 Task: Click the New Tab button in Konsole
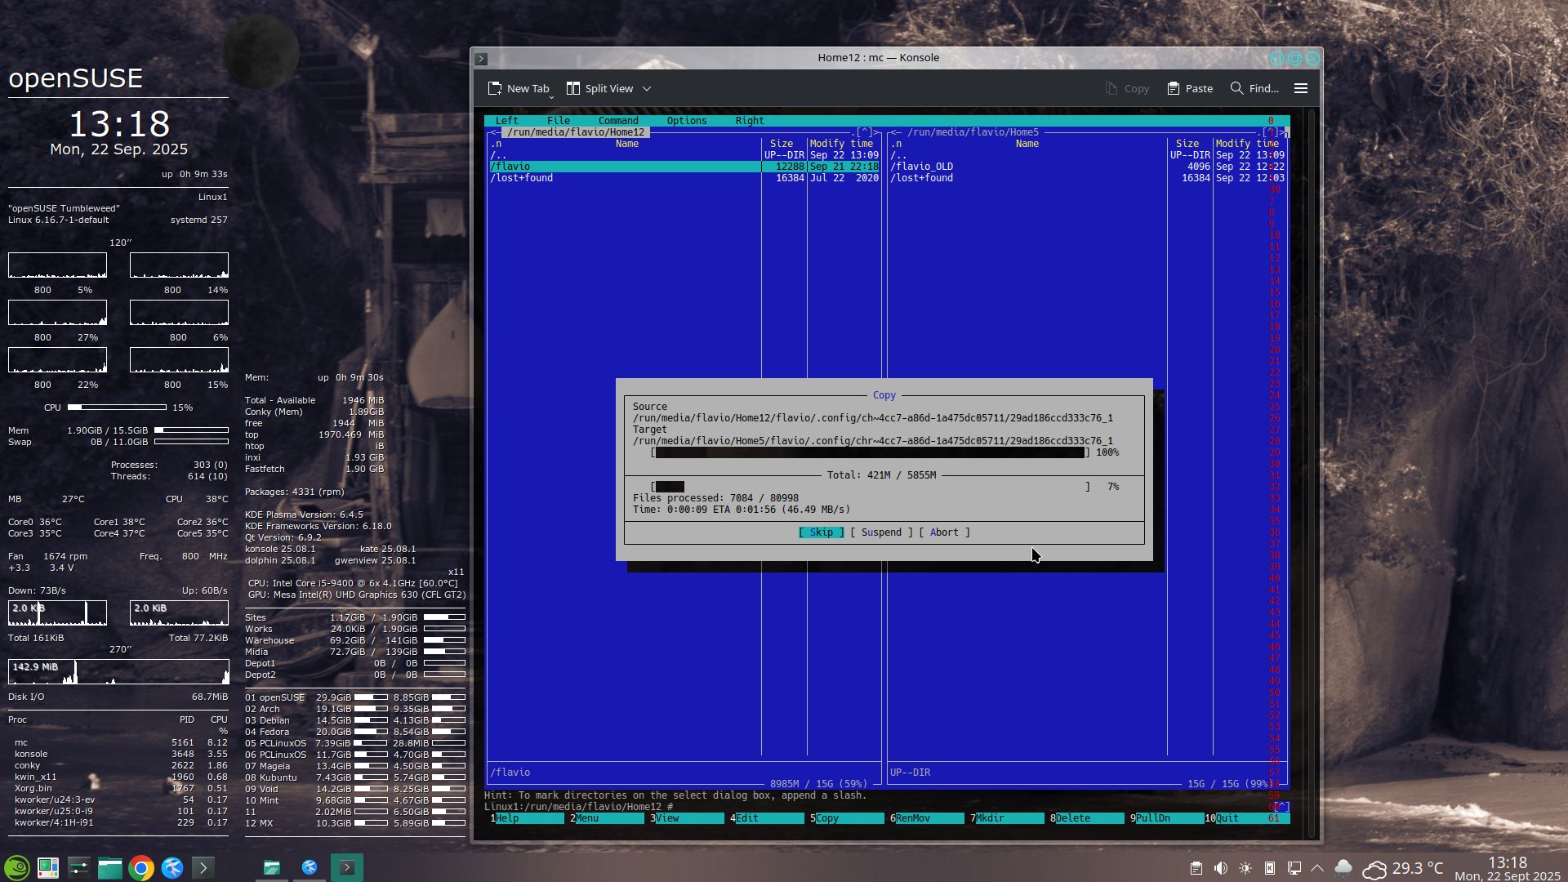519,88
